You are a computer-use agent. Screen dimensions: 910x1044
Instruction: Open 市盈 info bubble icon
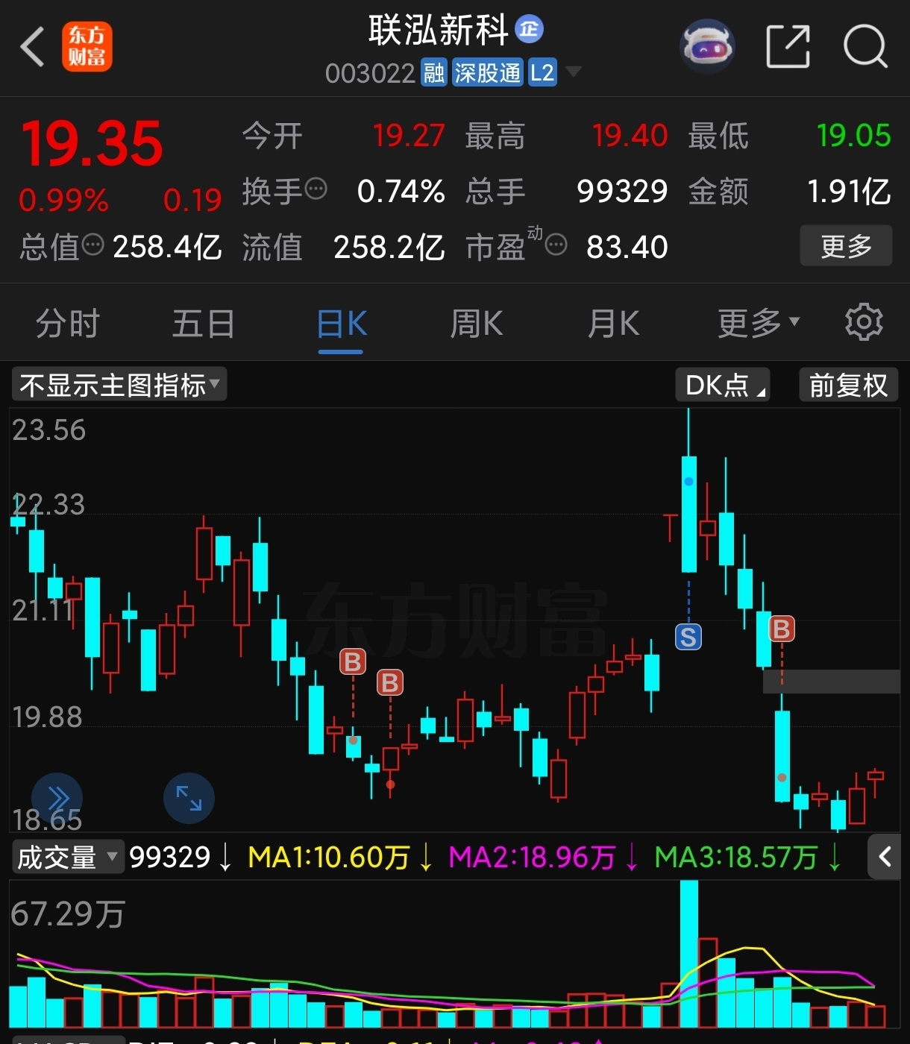pos(556,244)
